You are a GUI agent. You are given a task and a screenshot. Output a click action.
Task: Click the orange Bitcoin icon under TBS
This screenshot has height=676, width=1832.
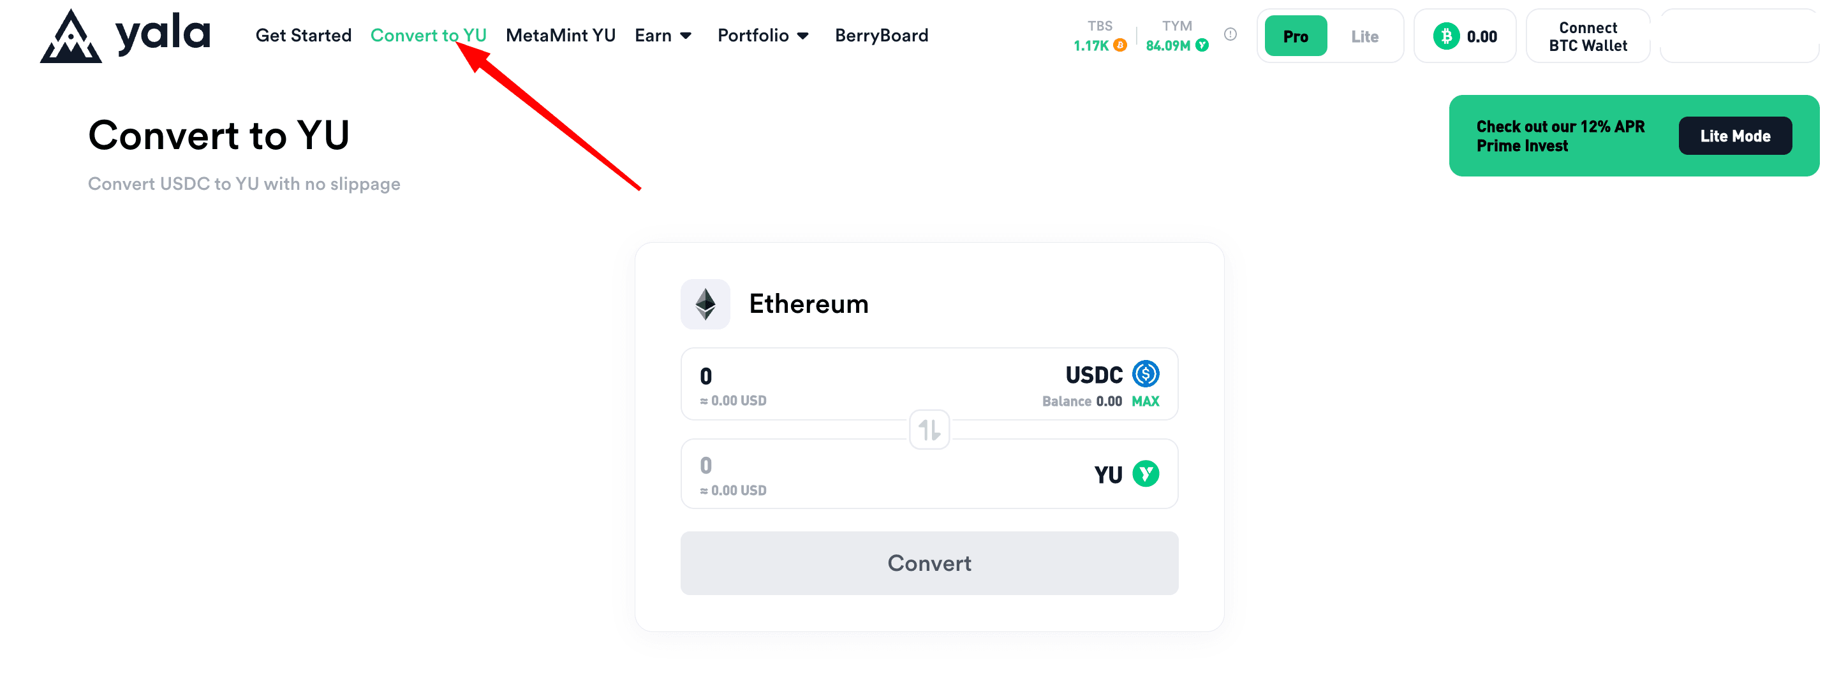[x=1119, y=45]
